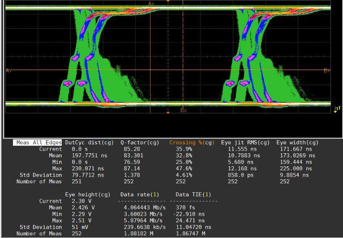
Task: Click Eye height min value 2.29 V
Action: tap(81, 214)
